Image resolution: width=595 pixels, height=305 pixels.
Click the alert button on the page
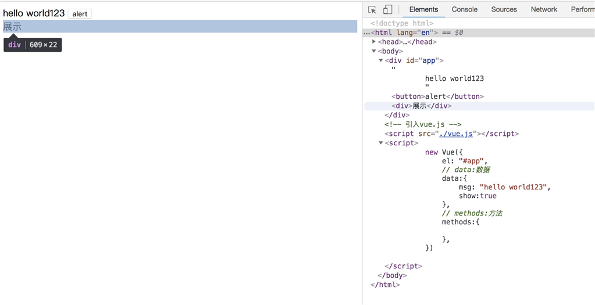pos(80,14)
